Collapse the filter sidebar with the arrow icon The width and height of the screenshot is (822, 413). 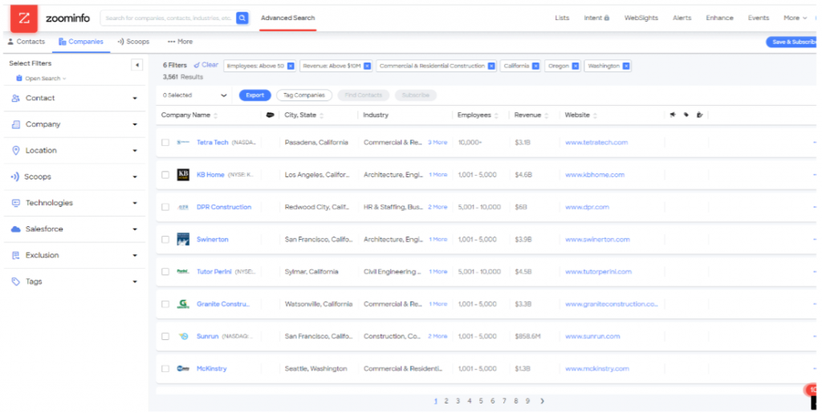136,66
